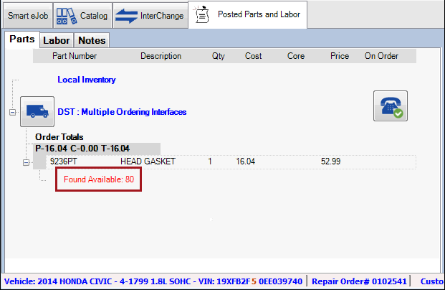Click the price value 52.99
The width and height of the screenshot is (445, 290).
coord(330,162)
